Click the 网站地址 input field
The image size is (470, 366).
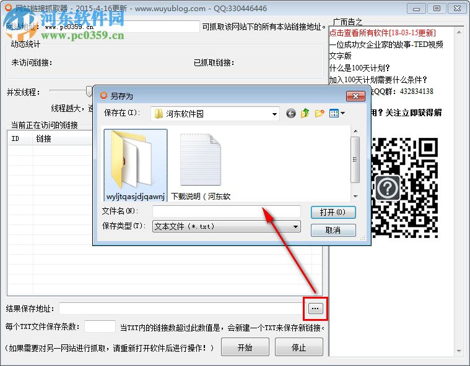point(121,27)
